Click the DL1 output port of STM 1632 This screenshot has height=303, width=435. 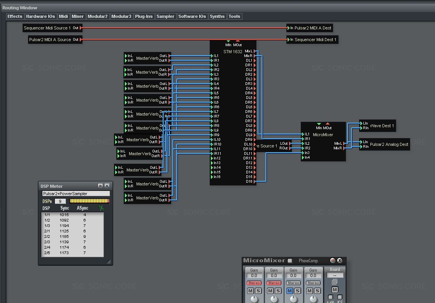tap(255, 60)
